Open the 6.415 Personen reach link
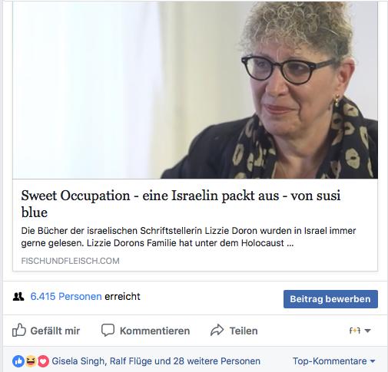The height and width of the screenshot is (372, 388). tap(66, 297)
